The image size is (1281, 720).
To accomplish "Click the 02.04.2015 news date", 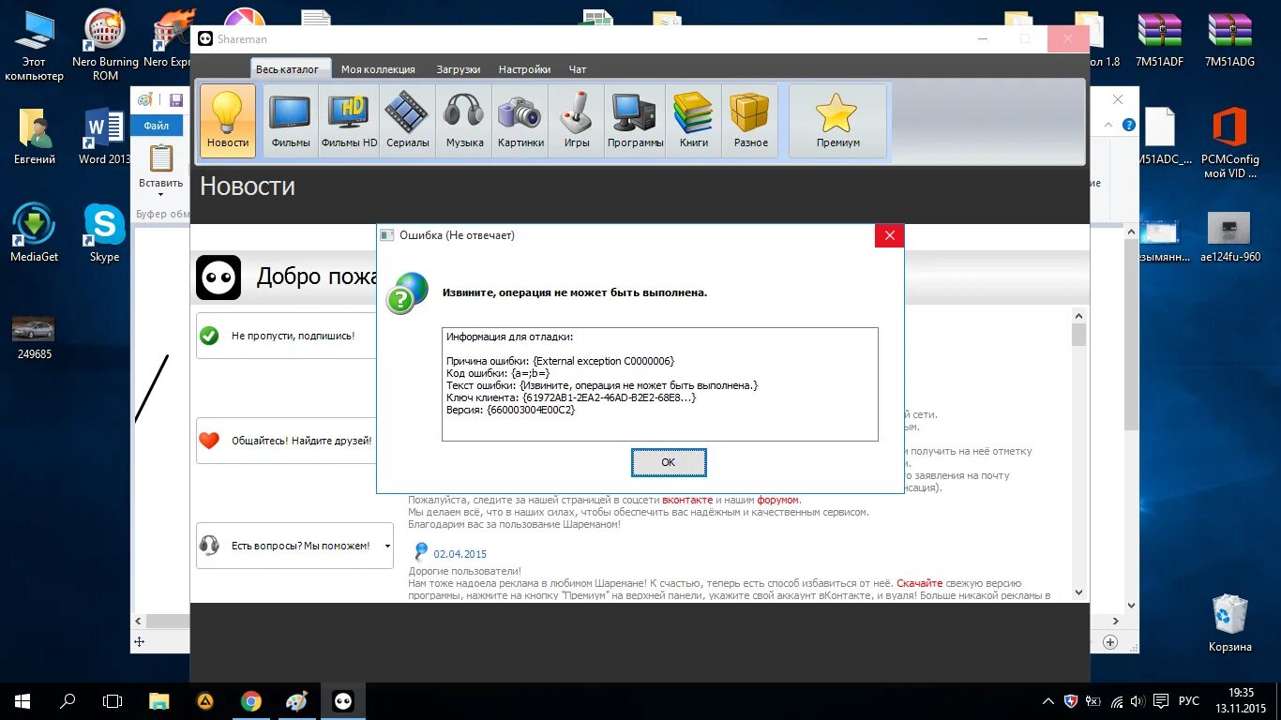I will 460,553.
